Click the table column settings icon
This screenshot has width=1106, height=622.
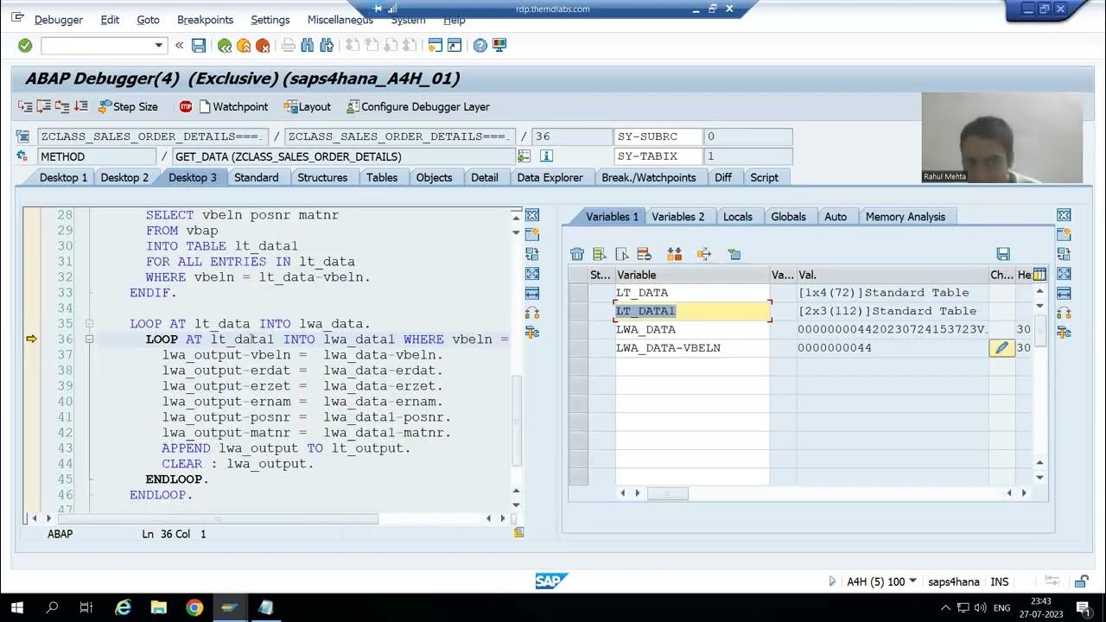tap(1039, 275)
